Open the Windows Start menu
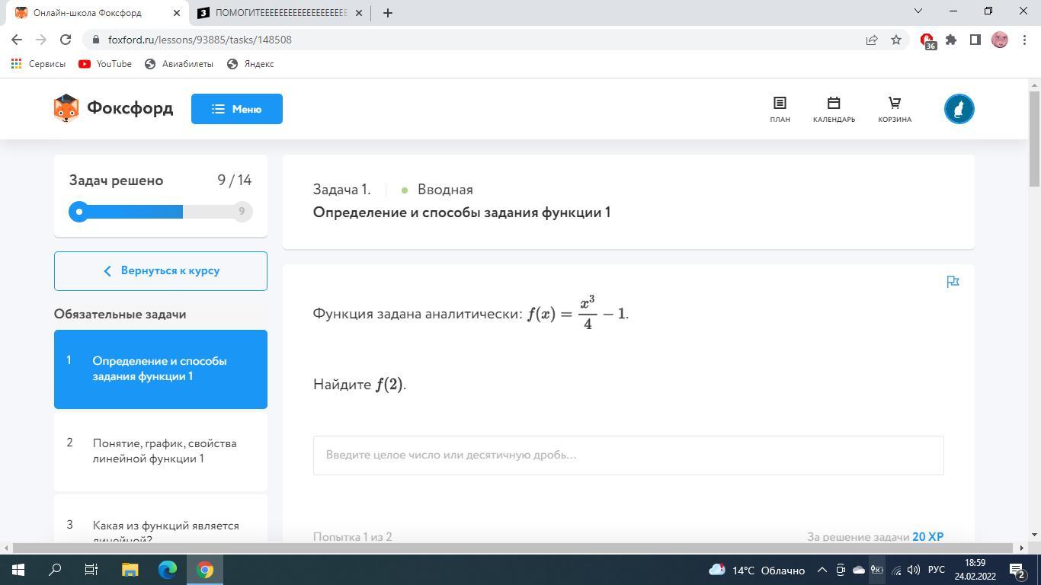Viewport: 1041px width, 585px height. [18, 570]
